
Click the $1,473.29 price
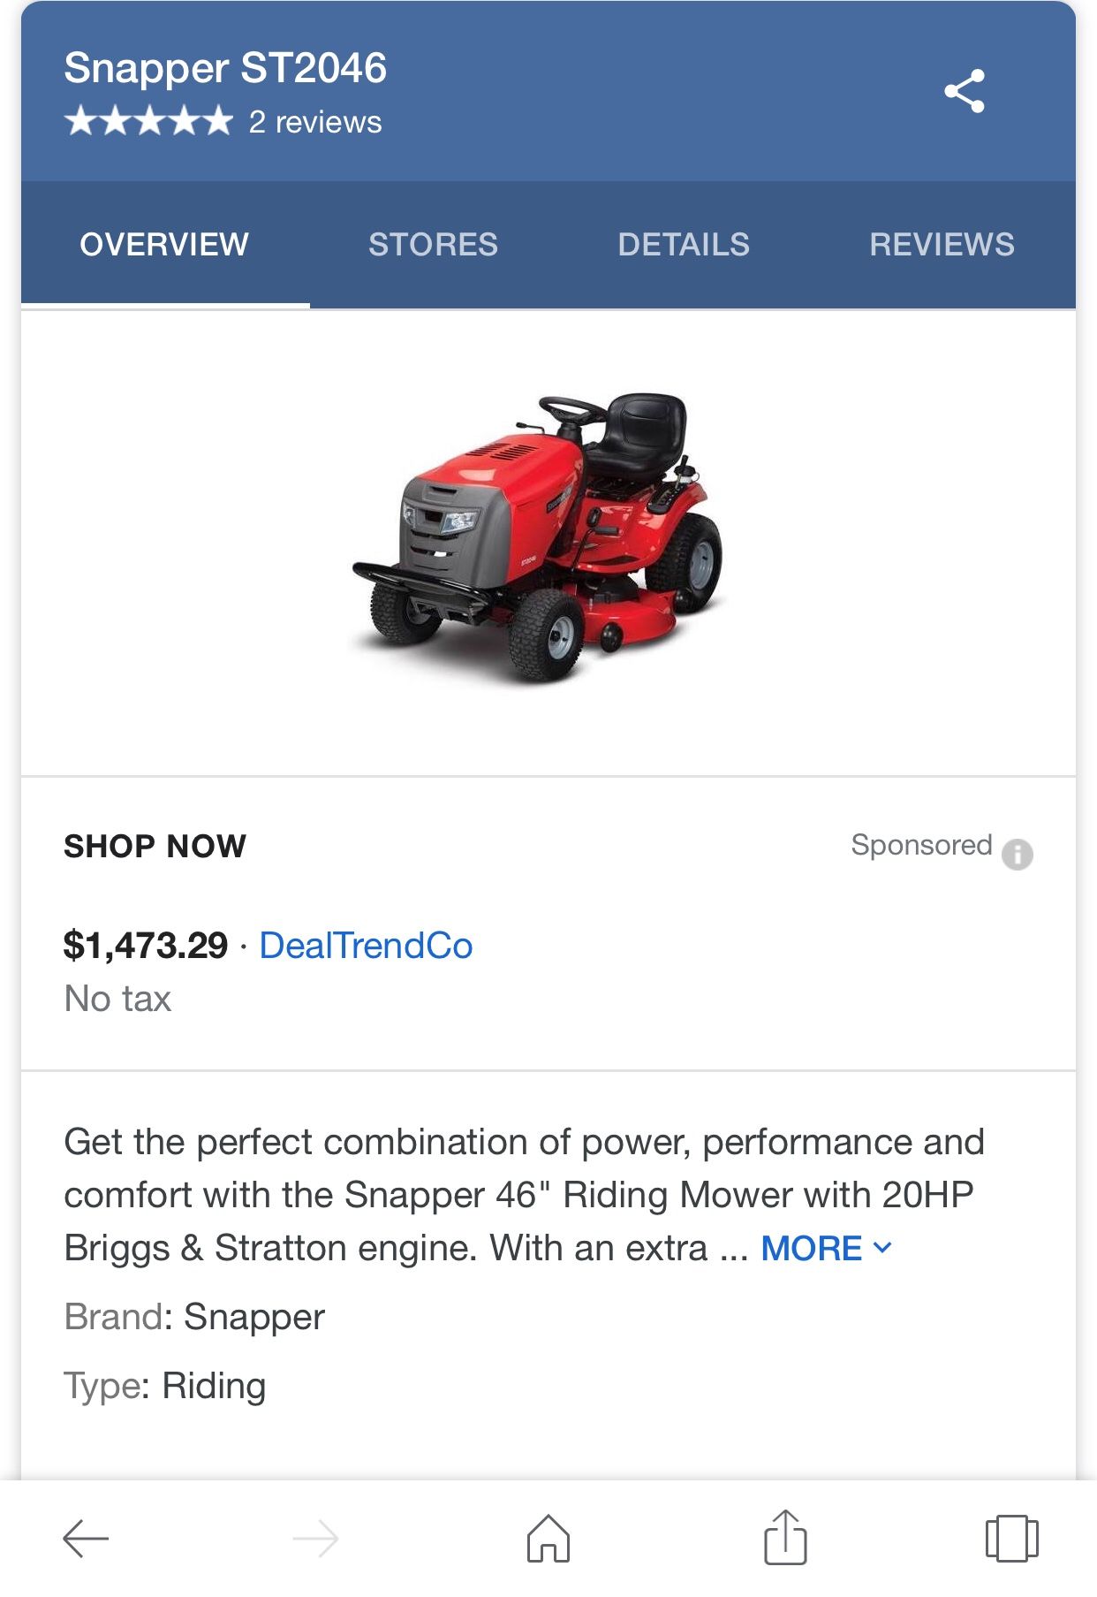pos(146,946)
